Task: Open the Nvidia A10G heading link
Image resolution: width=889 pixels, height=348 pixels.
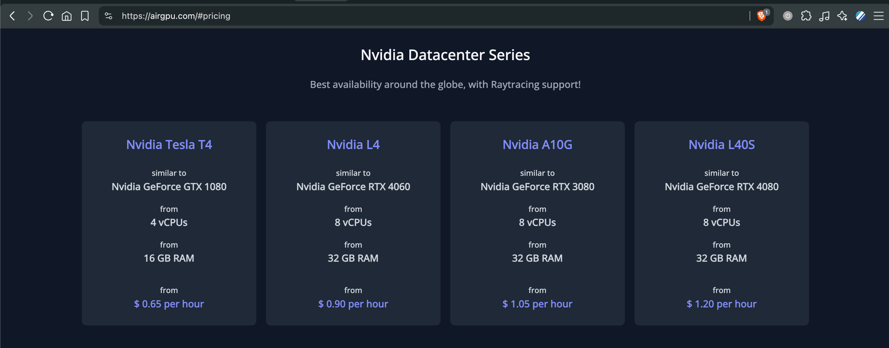Action: tap(537, 145)
